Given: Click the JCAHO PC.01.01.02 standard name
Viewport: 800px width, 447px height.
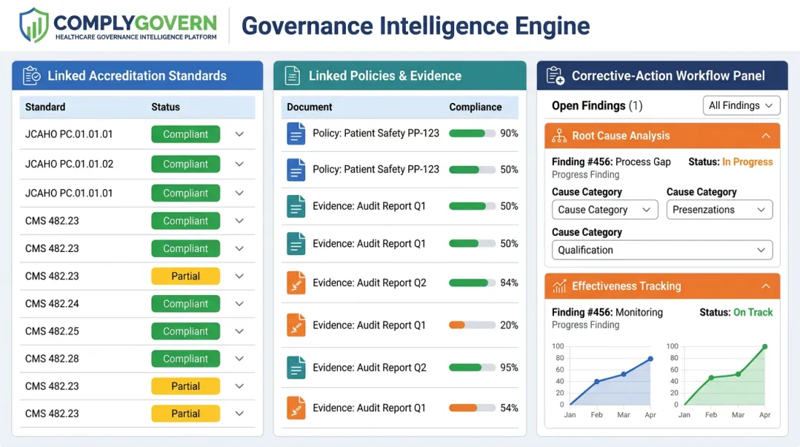Looking at the screenshot, I should [70, 164].
